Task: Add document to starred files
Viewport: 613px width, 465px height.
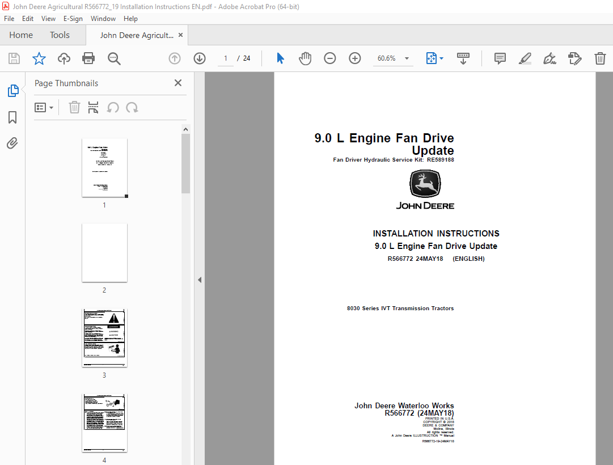Action: (39, 58)
